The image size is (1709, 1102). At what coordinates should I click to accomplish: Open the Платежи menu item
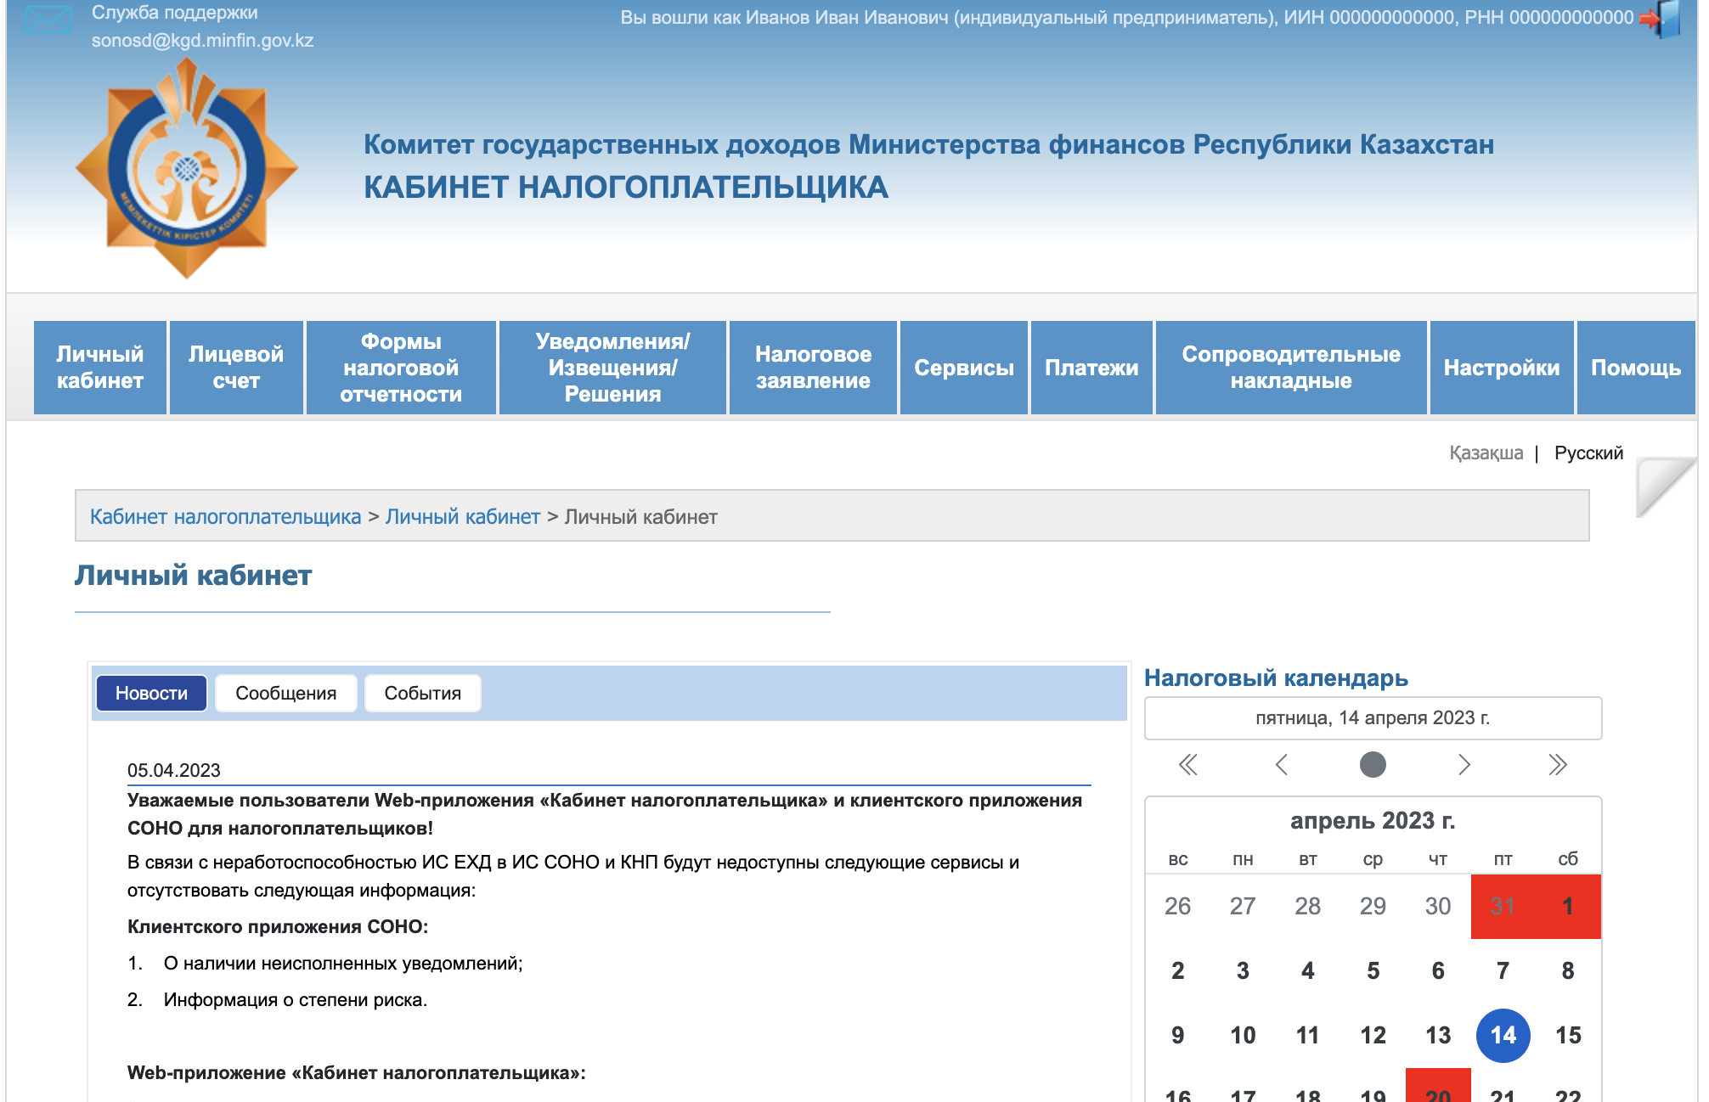tap(1091, 368)
